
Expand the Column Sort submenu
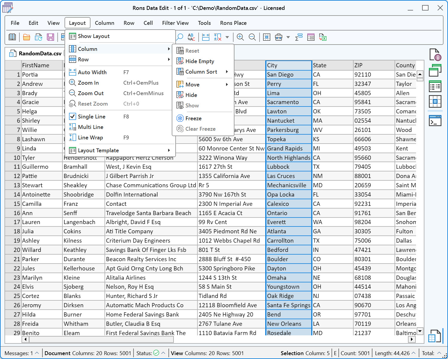[x=203, y=72]
